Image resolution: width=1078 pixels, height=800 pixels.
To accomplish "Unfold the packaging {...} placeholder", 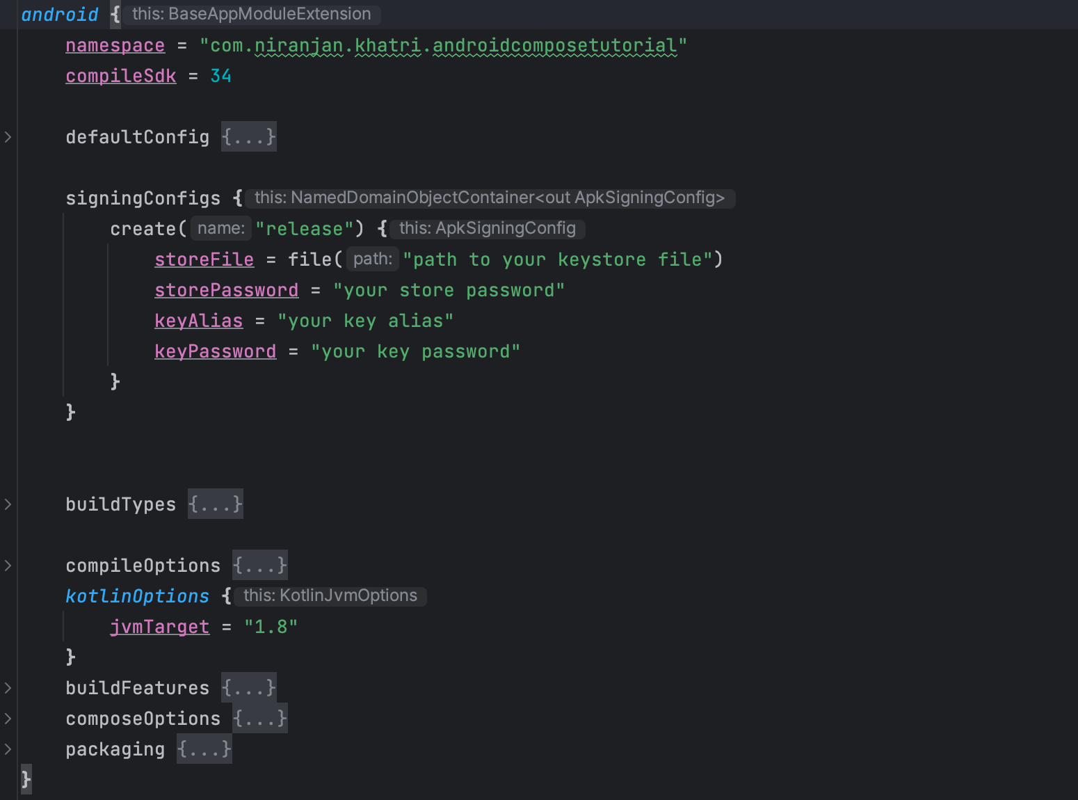I will [204, 749].
